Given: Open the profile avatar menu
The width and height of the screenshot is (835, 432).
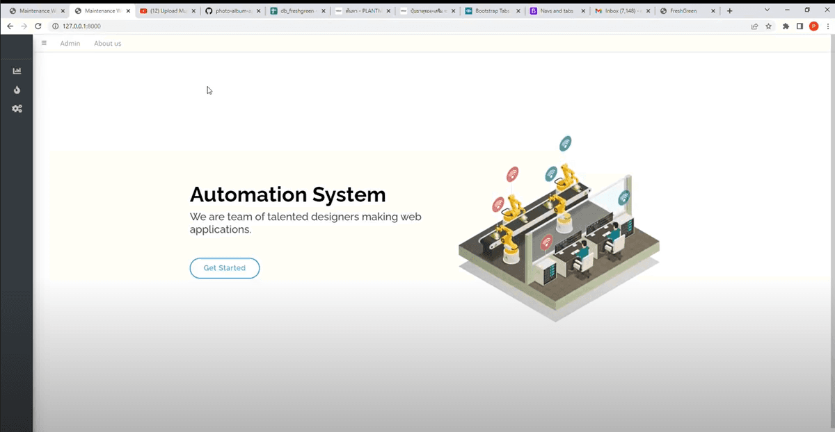Looking at the screenshot, I should [x=813, y=26].
